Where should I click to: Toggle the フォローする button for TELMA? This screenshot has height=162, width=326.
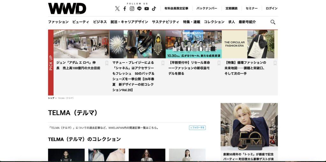[197, 128]
